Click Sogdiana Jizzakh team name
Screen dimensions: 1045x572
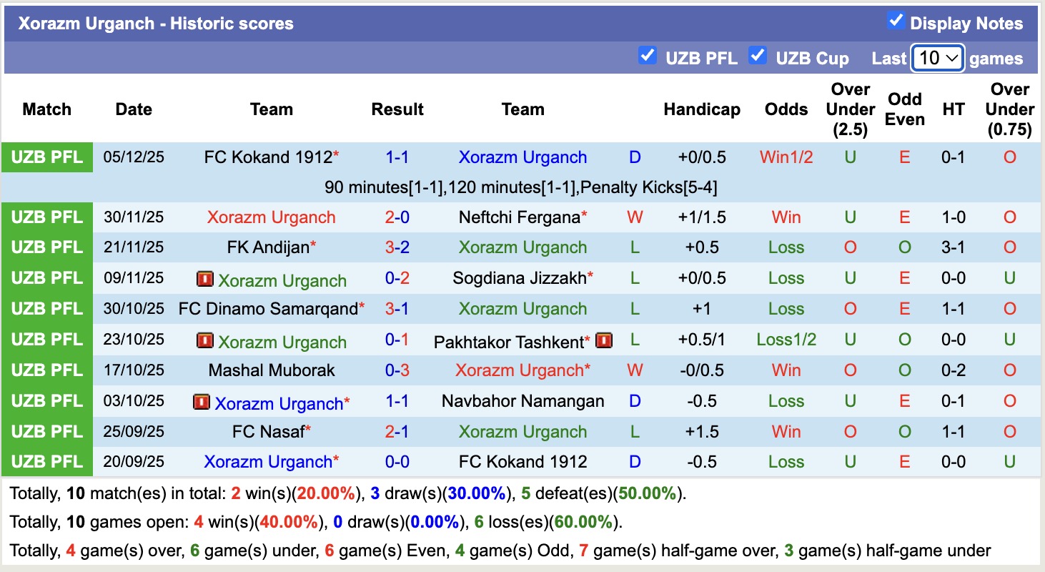pos(519,278)
